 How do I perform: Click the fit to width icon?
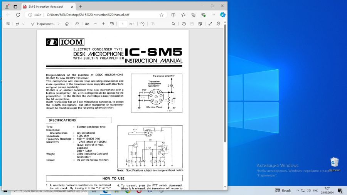(x=112, y=24)
